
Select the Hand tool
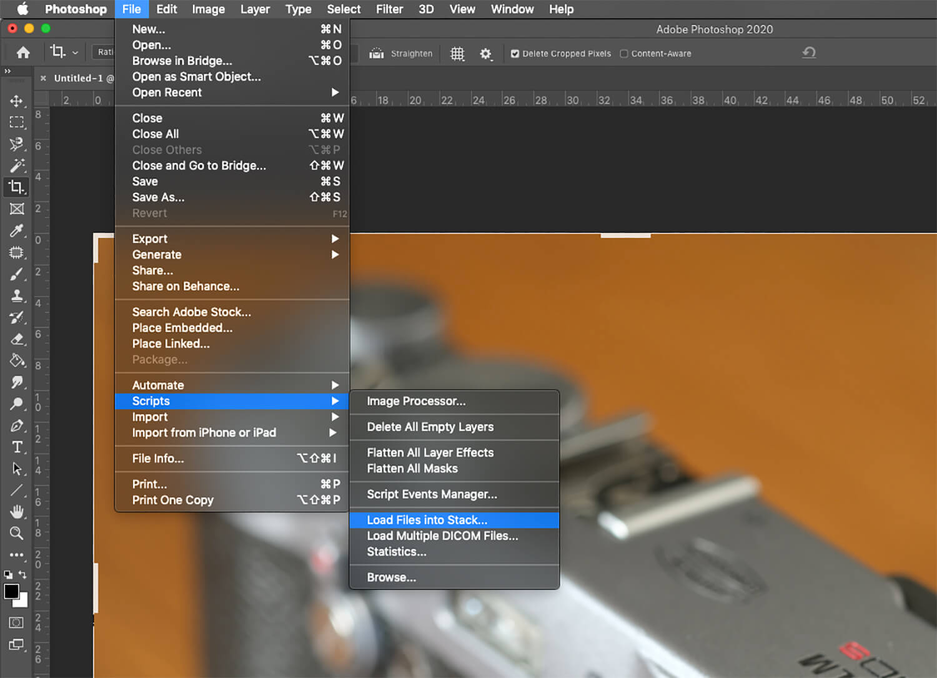click(x=17, y=512)
